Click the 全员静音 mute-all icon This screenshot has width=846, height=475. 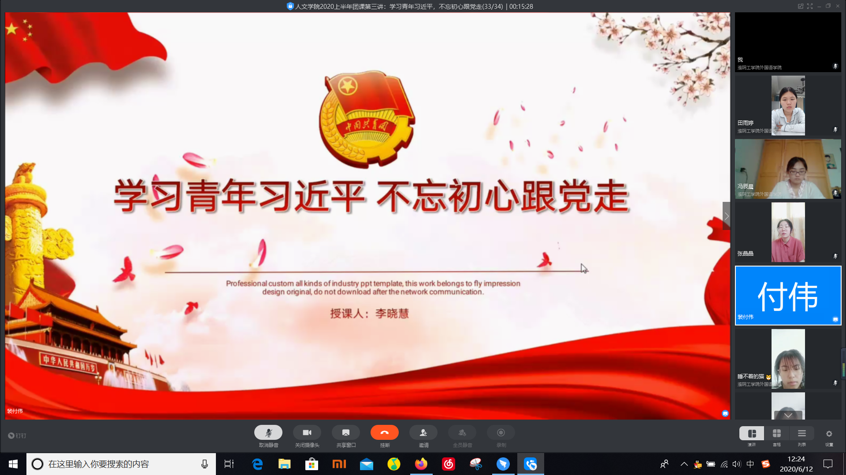462,433
